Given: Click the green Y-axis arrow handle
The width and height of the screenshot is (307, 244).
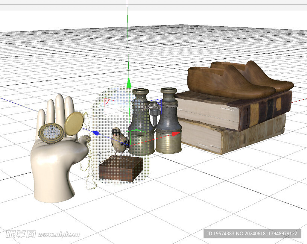Looking at the screenshot, I should tap(129, 83).
